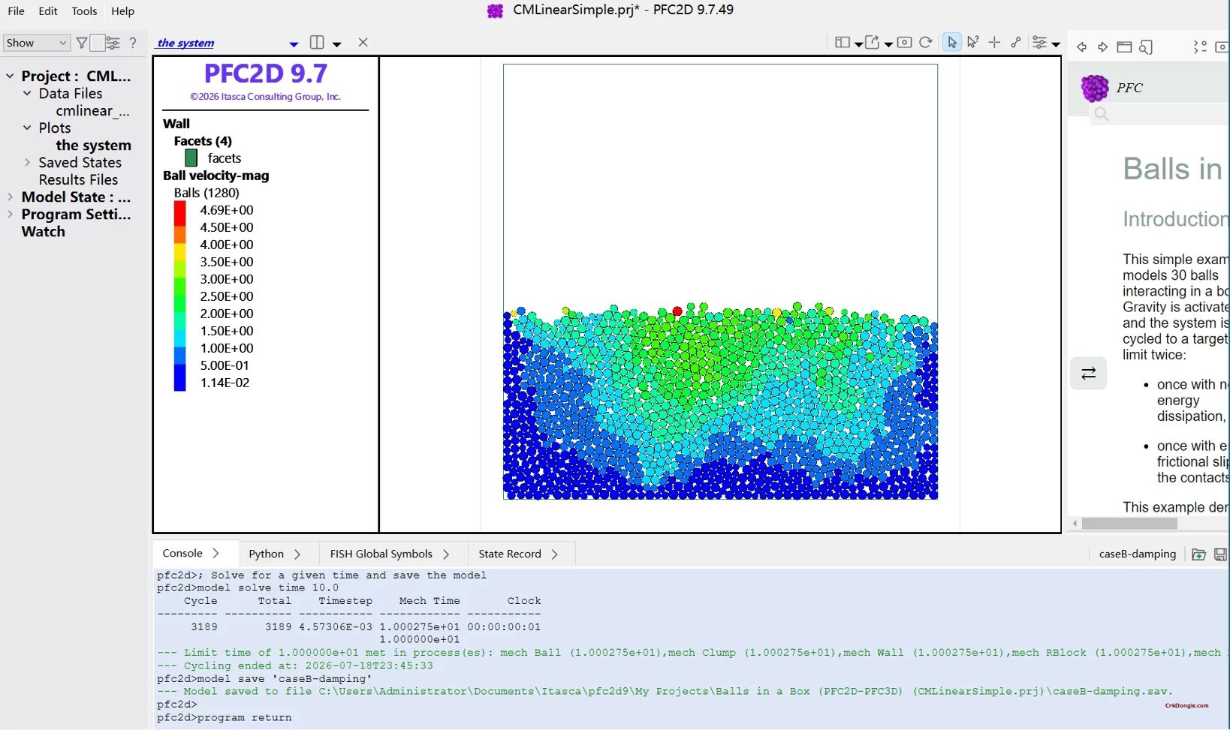Image resolution: width=1230 pixels, height=730 pixels.
Task: Click the question mark help icon
Action: click(x=133, y=43)
